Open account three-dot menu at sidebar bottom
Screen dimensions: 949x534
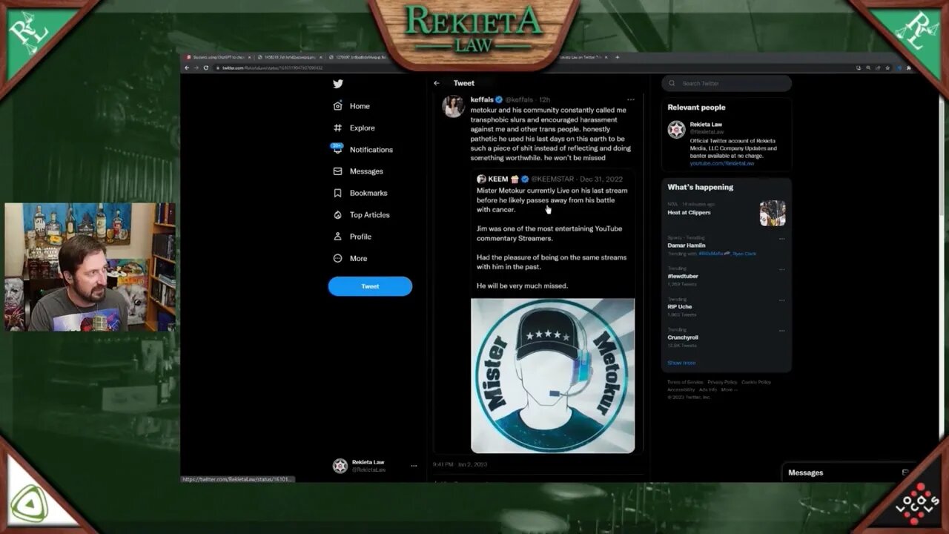[x=414, y=466]
